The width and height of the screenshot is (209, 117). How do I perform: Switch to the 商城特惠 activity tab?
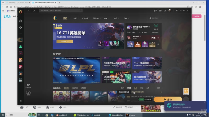pos(75,88)
